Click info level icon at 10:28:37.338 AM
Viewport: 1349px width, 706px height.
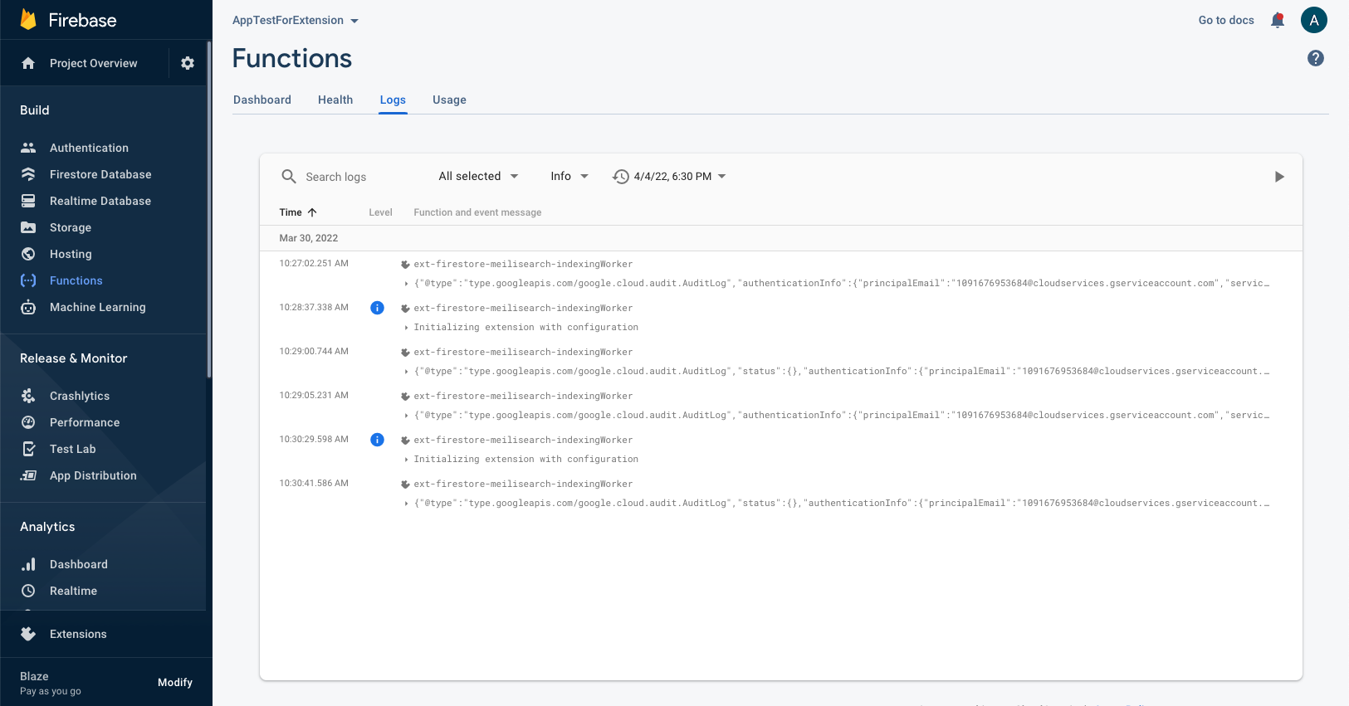pyautogui.click(x=377, y=308)
